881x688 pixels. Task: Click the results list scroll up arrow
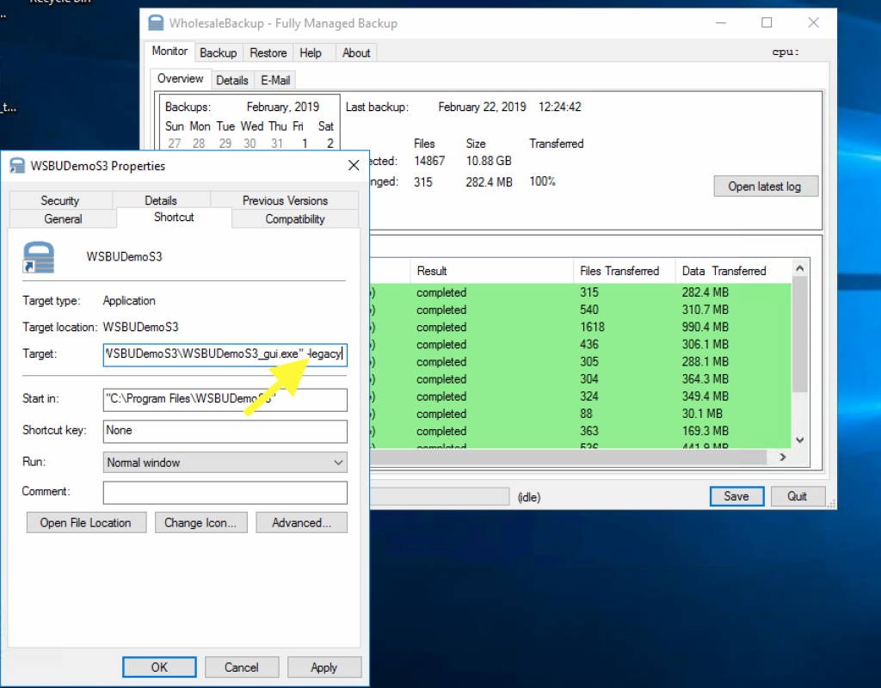point(800,268)
